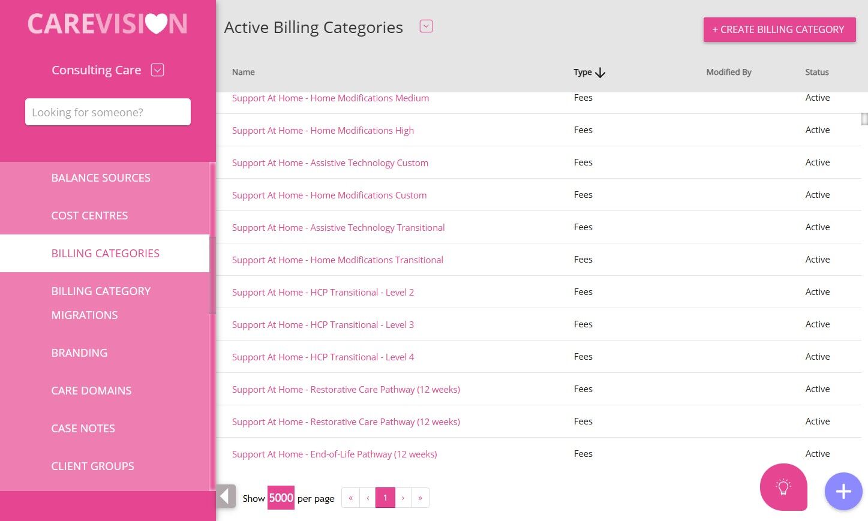This screenshot has height=521, width=868.
Task: Open Balance Sources menu item
Action: (x=101, y=178)
